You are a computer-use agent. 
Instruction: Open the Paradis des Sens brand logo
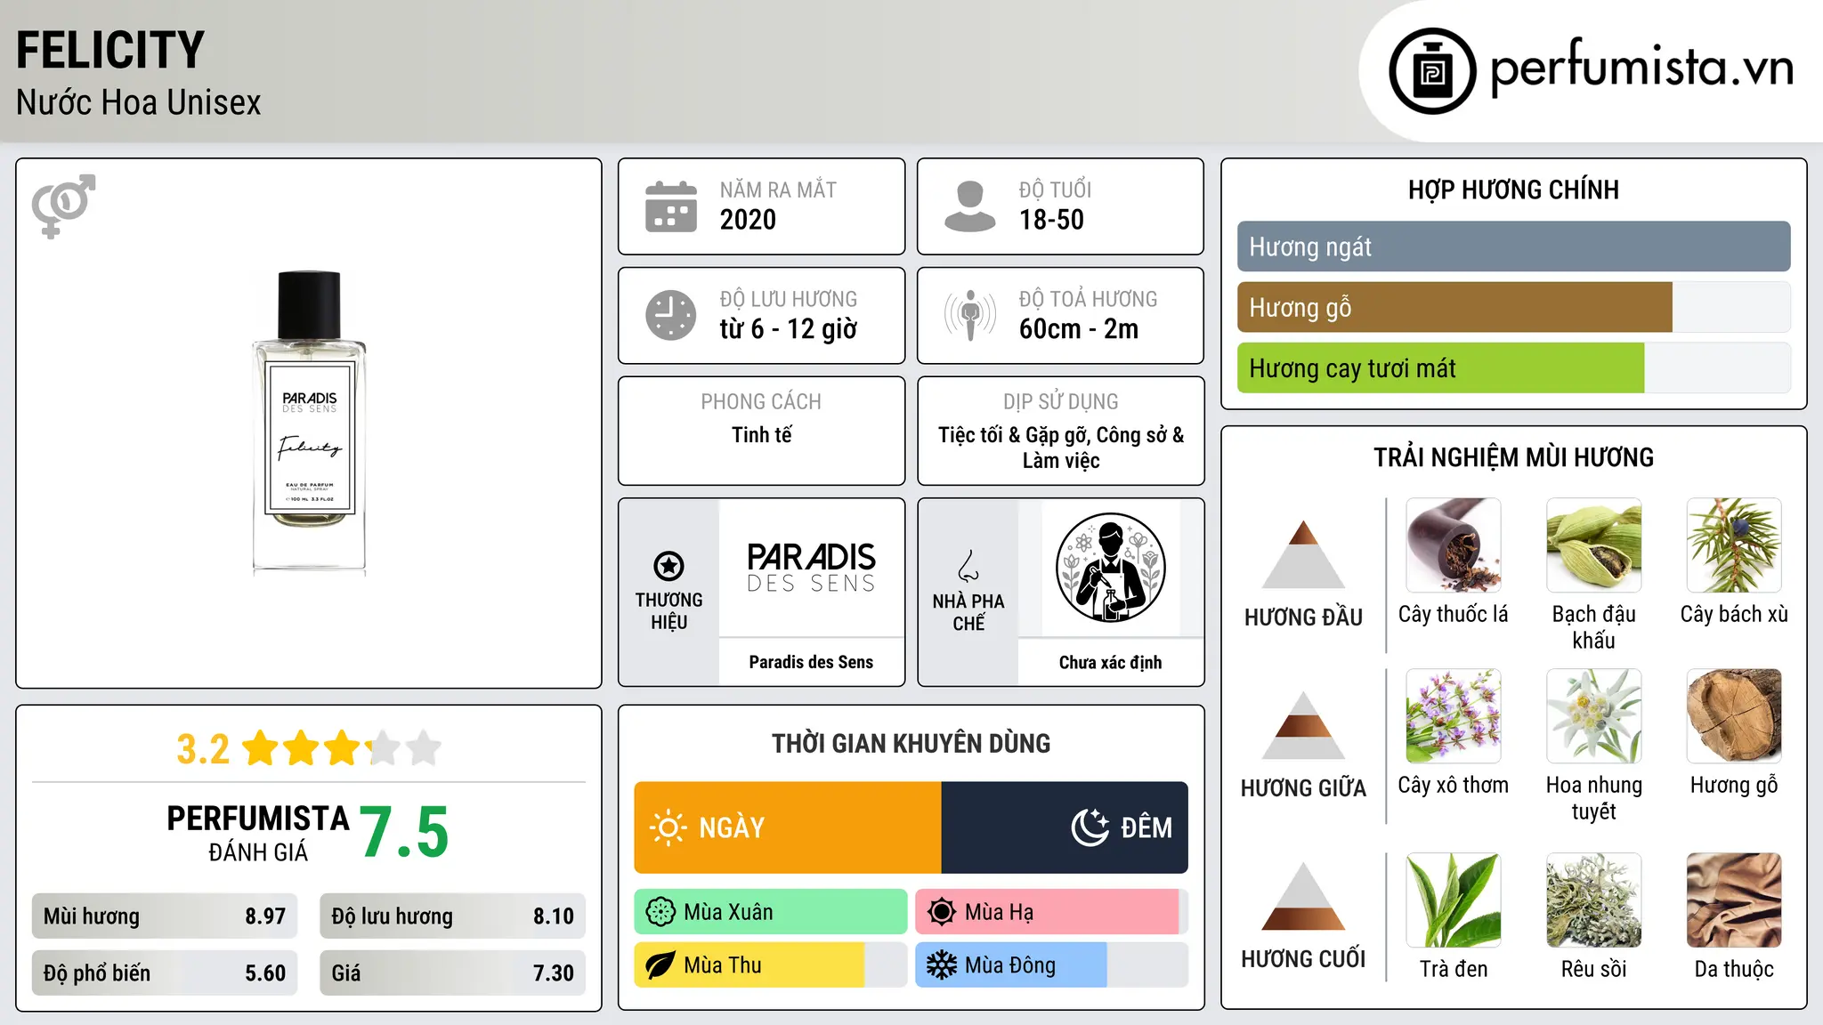811,568
